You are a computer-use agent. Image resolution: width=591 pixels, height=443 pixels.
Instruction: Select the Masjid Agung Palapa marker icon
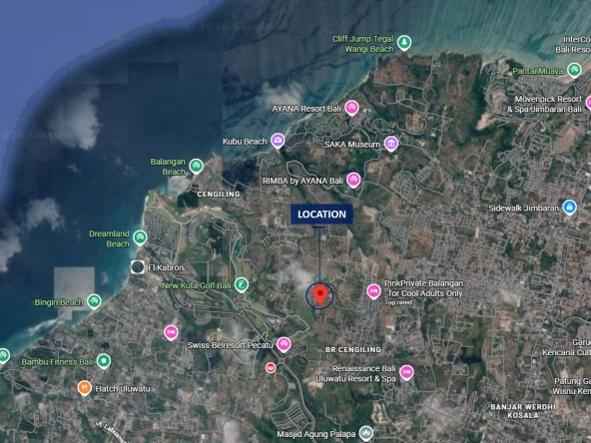pyautogui.click(x=366, y=434)
